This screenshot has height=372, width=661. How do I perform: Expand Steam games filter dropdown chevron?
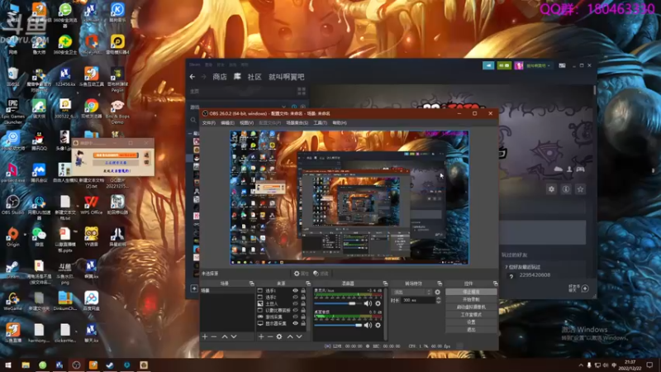coord(283,107)
